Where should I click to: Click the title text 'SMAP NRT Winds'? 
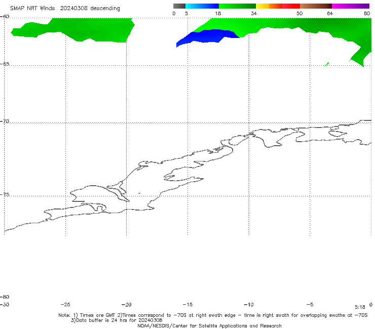32,8
